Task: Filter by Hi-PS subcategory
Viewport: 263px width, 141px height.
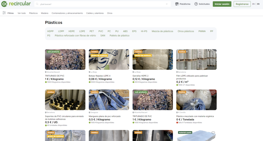Action: (144, 31)
